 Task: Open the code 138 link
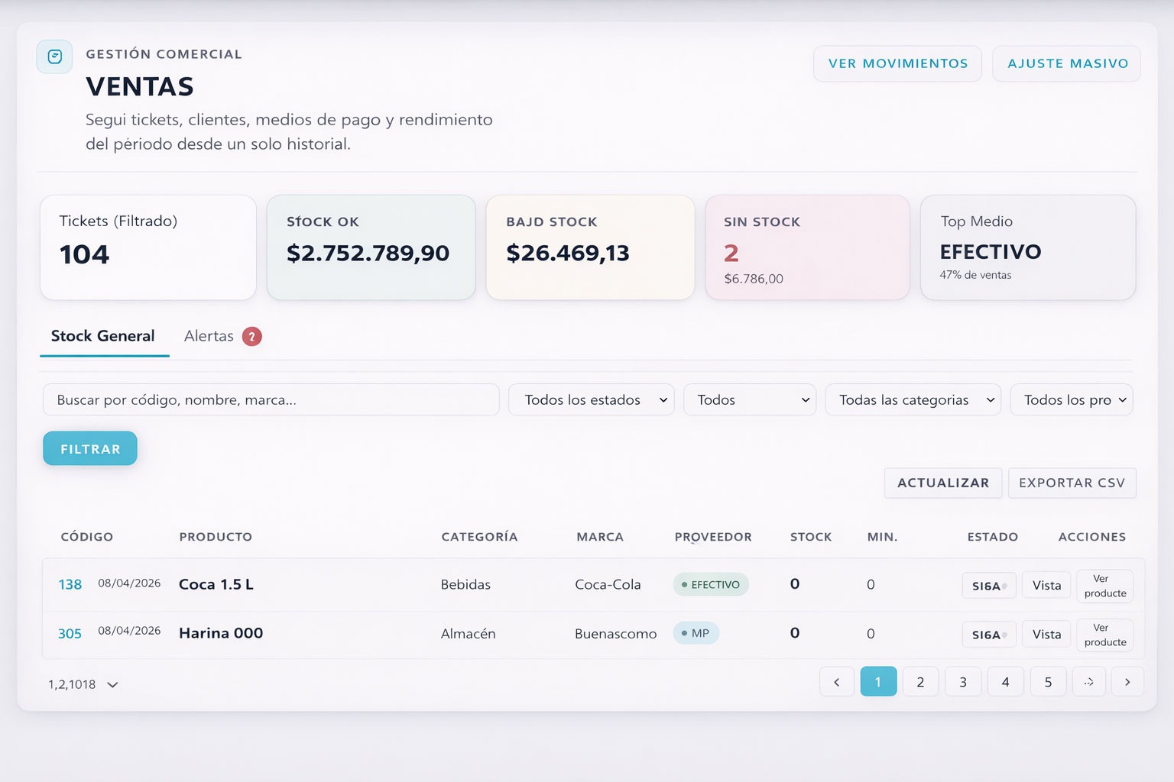(x=70, y=585)
